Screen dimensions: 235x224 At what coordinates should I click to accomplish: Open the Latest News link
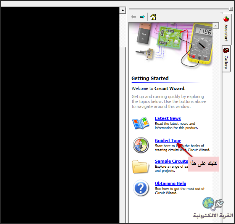(x=168, y=118)
